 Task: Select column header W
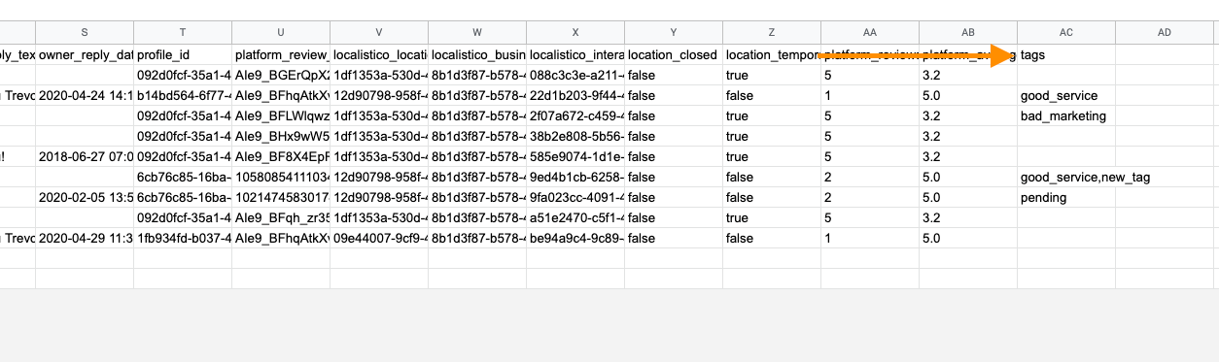477,33
